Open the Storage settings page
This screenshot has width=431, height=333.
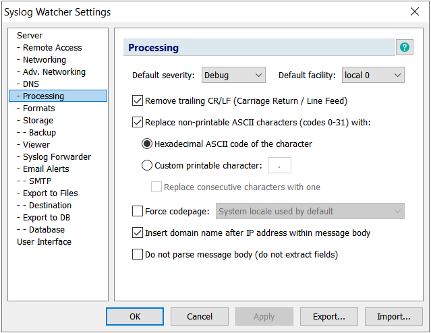click(x=35, y=121)
